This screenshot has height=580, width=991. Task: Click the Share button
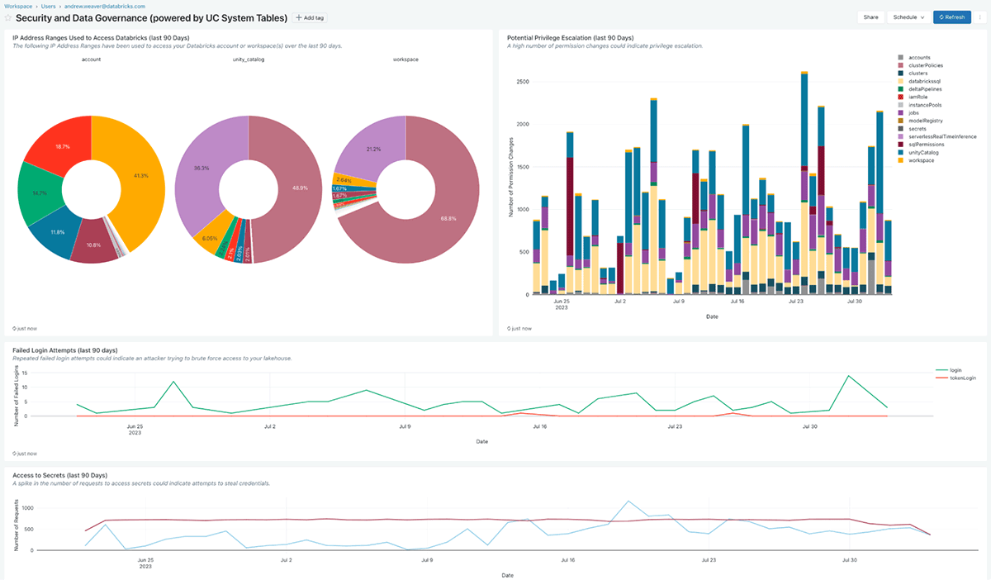click(x=870, y=17)
